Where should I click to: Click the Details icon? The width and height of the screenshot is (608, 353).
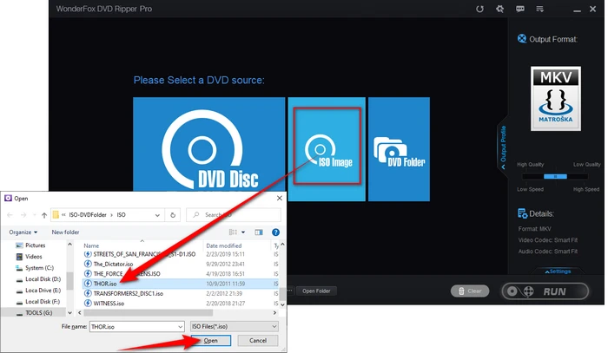(522, 213)
